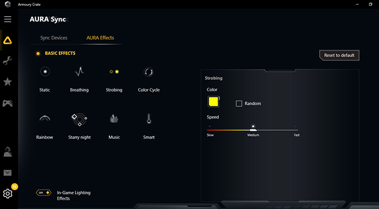This screenshot has height=209, width=379.
Task: Open the tools wrench sidebar icon
Action: [8, 60]
